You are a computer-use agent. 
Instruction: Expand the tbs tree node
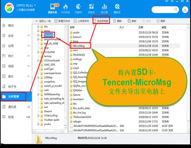click(x=38, y=27)
